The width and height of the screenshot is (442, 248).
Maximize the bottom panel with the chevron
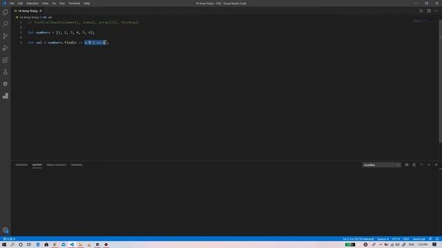pos(429,165)
